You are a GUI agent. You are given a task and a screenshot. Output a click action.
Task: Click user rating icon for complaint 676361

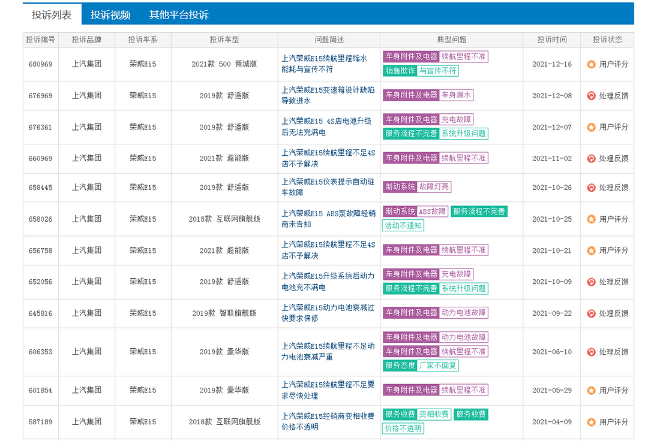[x=592, y=127]
